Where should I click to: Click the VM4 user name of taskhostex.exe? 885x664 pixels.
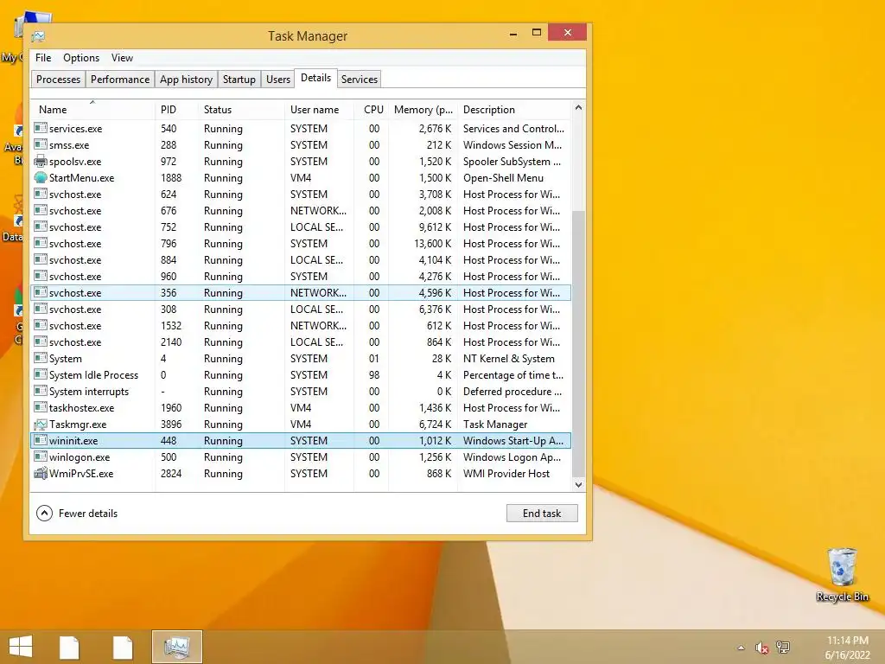click(x=301, y=408)
